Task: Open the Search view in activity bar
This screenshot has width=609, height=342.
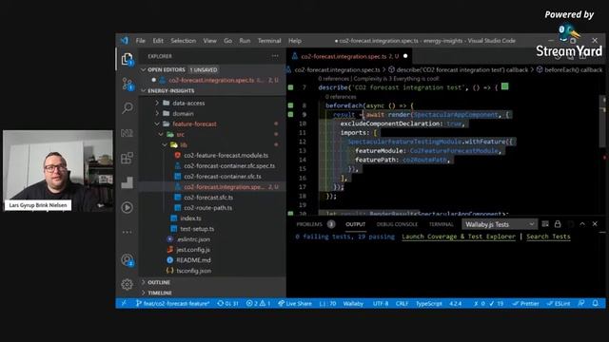Action: click(127, 108)
